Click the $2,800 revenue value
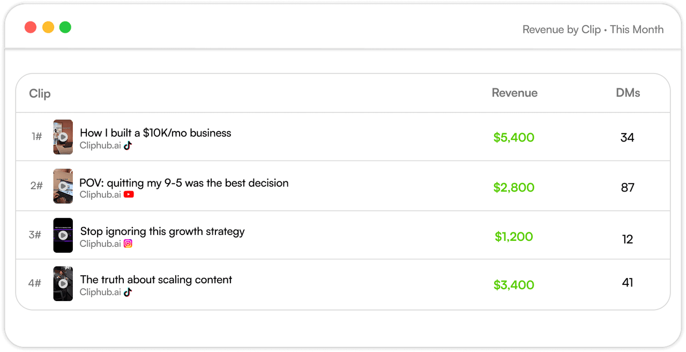This screenshot has height=352, width=686. (x=513, y=187)
